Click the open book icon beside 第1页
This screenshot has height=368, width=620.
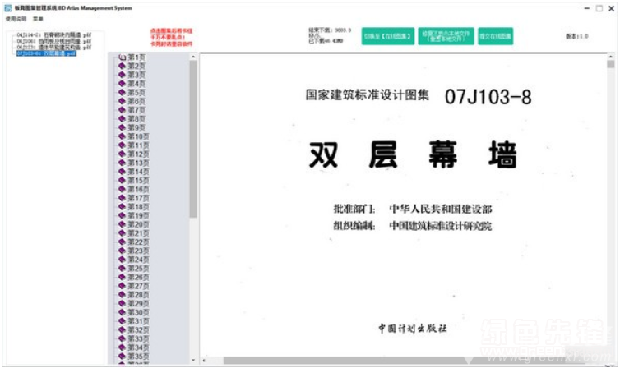click(x=123, y=57)
